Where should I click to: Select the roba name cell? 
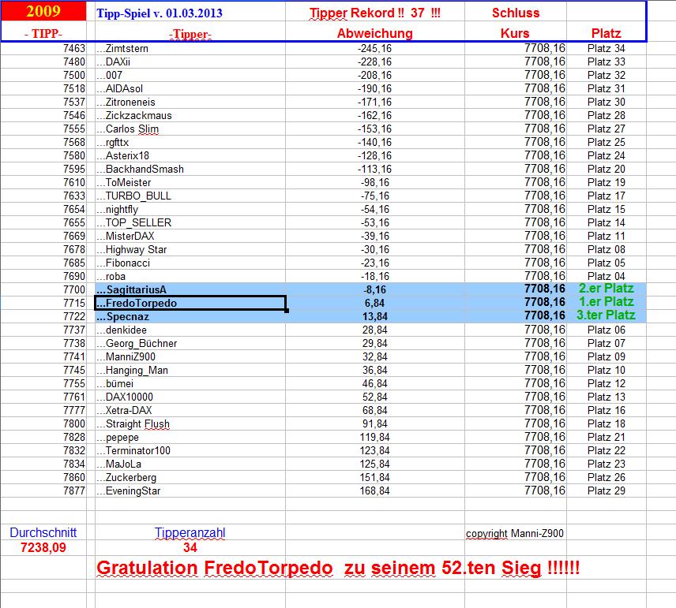tap(190, 276)
